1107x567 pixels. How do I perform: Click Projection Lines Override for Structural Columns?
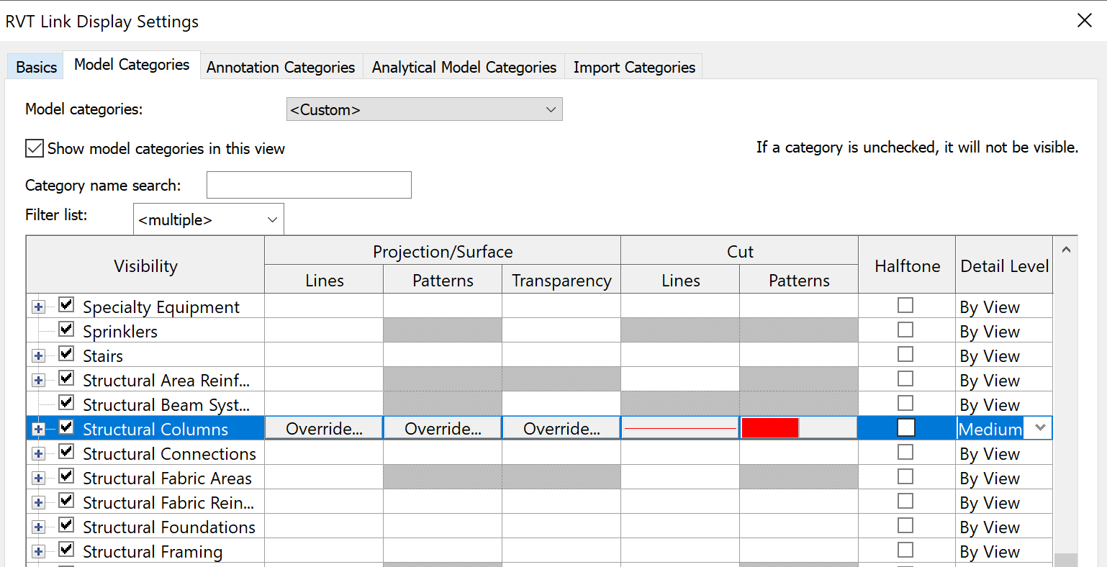coord(324,429)
